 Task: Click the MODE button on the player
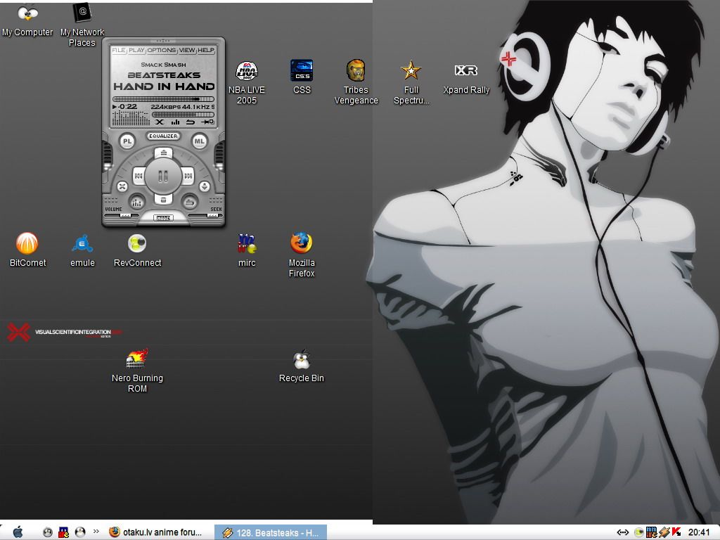click(x=163, y=218)
